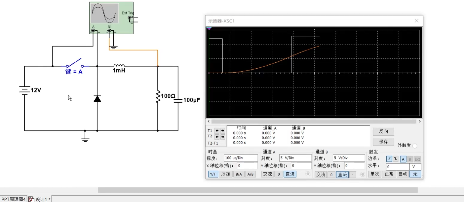Image resolution: width=464 pixels, height=202 pixels.
Task: Switch timebase to 添加 mode
Action: pos(226,174)
